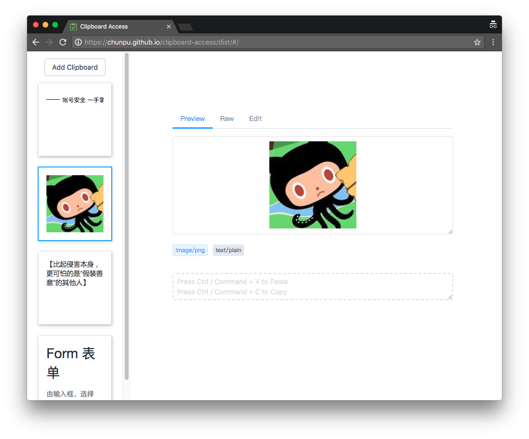Select the Octocat image clipboard card
Image resolution: width=529 pixels, height=439 pixels.
[x=75, y=204]
